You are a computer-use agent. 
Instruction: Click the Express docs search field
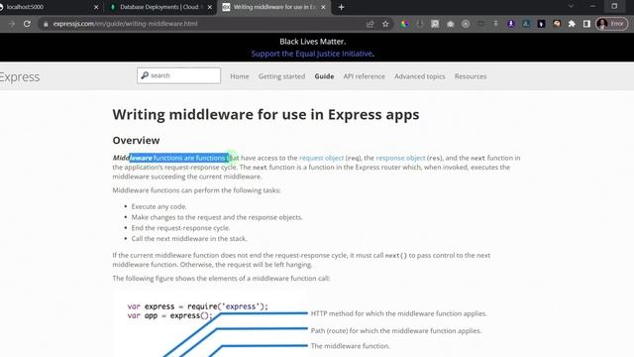178,75
